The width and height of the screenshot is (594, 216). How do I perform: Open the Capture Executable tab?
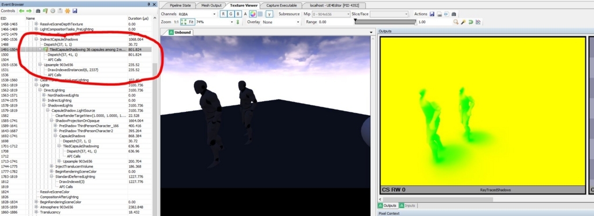[281, 5]
